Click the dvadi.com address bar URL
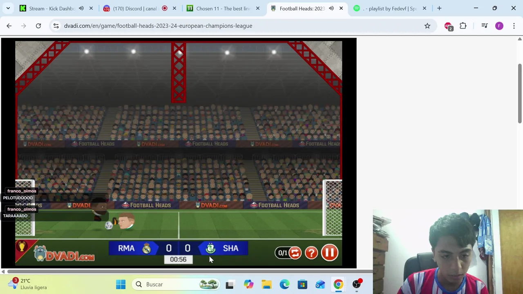This screenshot has width=523, height=294. [x=158, y=26]
